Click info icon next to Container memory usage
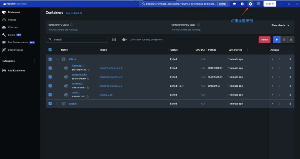The image size is (300, 159). pyautogui.click(x=199, y=25)
